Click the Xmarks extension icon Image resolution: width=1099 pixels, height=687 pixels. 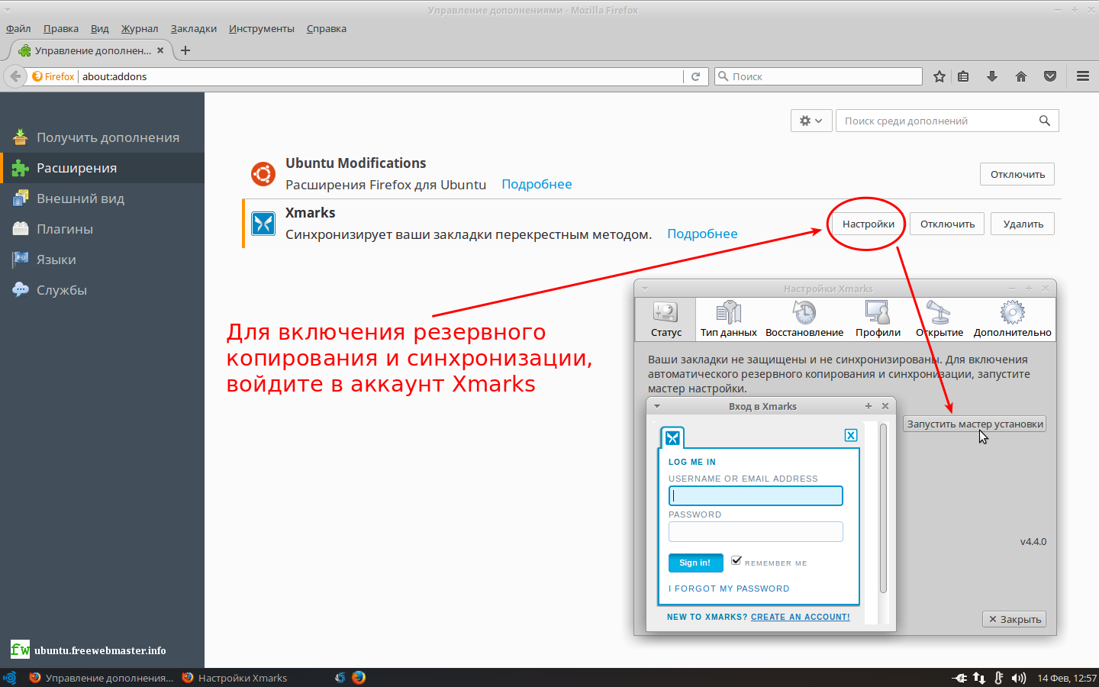263,224
